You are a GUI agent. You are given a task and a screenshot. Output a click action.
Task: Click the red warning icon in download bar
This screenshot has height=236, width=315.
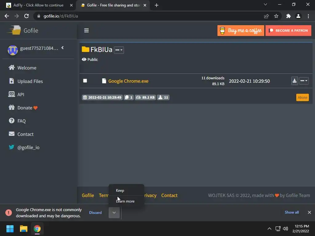(9, 213)
